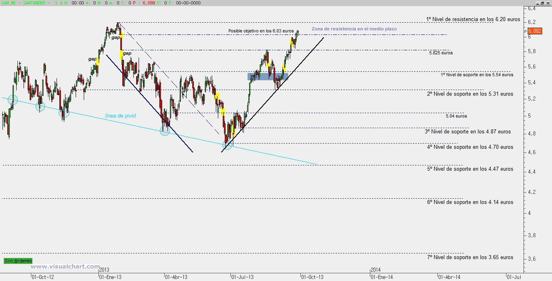Screen dimensions: 552x281
Task: Close the SANTANDER chart window
Action: [x=548, y=3]
